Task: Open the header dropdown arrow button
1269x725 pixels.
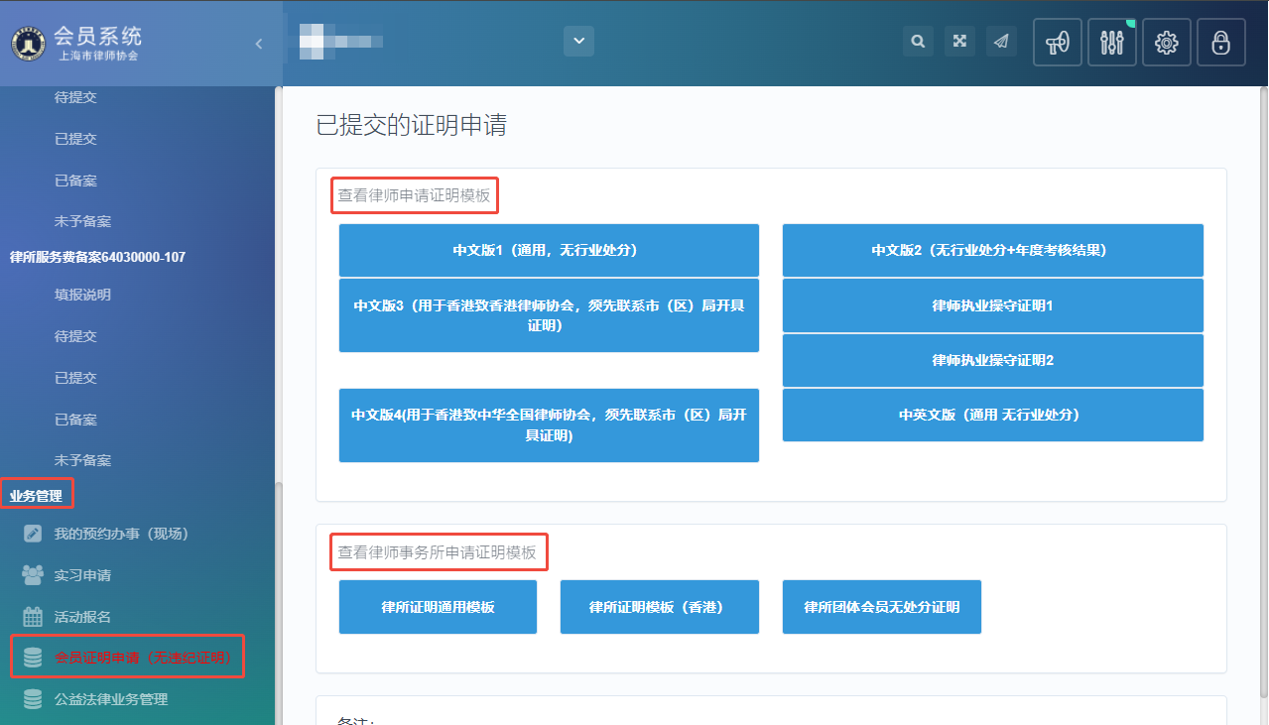Action: [x=578, y=42]
